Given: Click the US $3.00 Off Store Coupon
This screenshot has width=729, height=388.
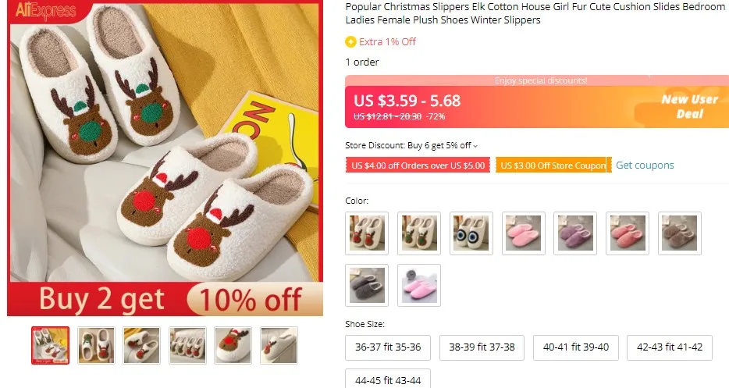Looking at the screenshot, I should [553, 166].
